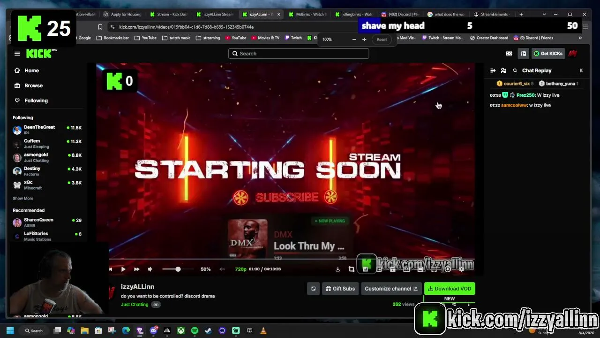Open the Movies & TV bookmark
This screenshot has width=600, height=338.
click(x=265, y=38)
